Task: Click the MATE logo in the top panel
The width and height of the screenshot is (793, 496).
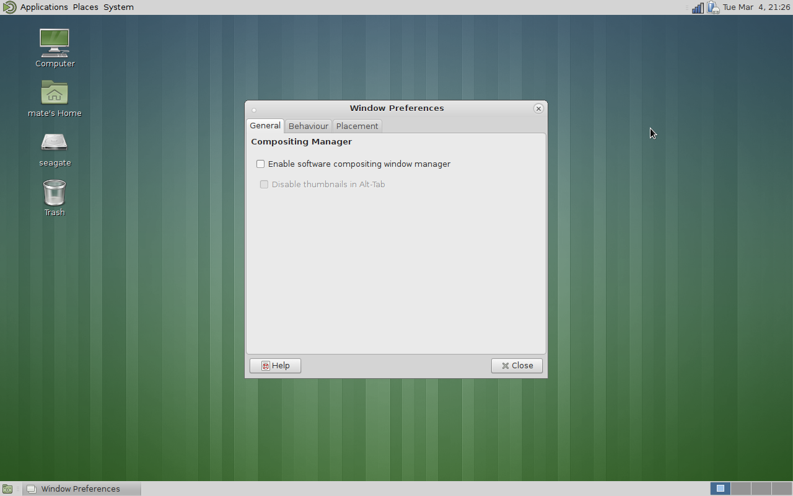Action: pyautogui.click(x=9, y=7)
